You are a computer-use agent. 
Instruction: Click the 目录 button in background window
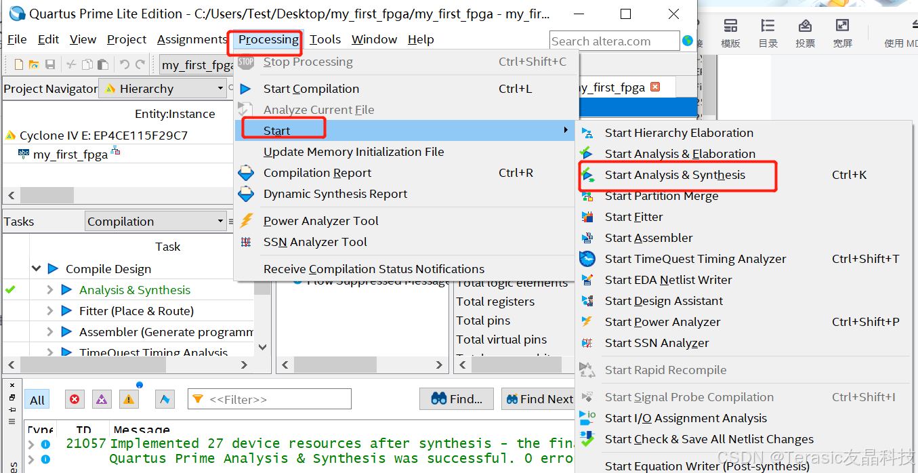coord(768,33)
